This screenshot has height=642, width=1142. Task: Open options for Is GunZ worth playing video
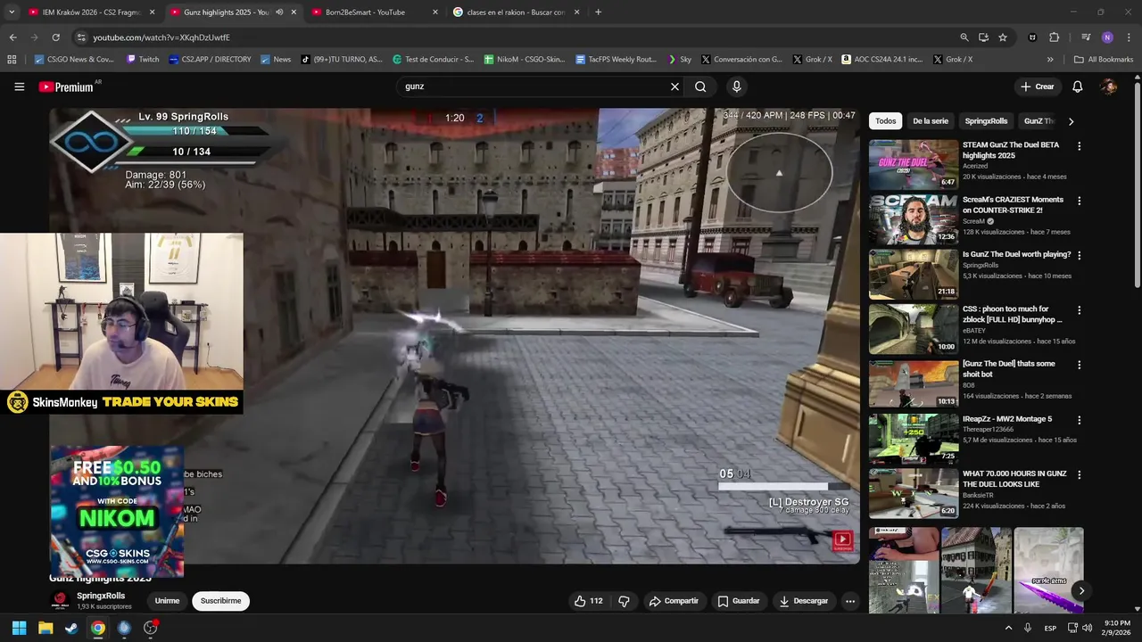point(1079,255)
